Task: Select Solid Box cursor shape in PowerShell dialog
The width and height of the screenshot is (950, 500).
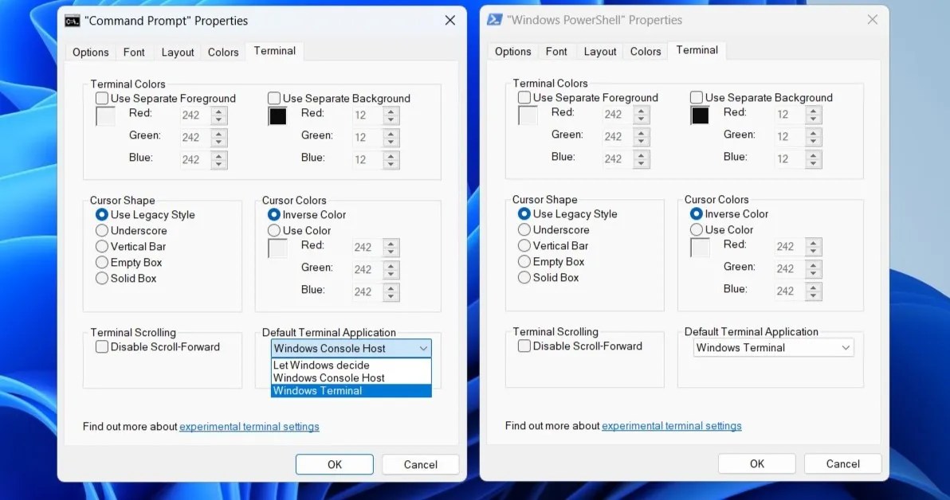Action: pos(524,278)
